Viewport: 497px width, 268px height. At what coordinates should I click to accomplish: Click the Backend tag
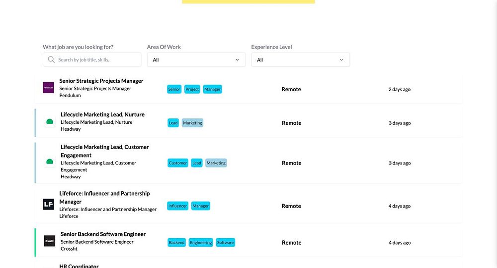click(176, 242)
